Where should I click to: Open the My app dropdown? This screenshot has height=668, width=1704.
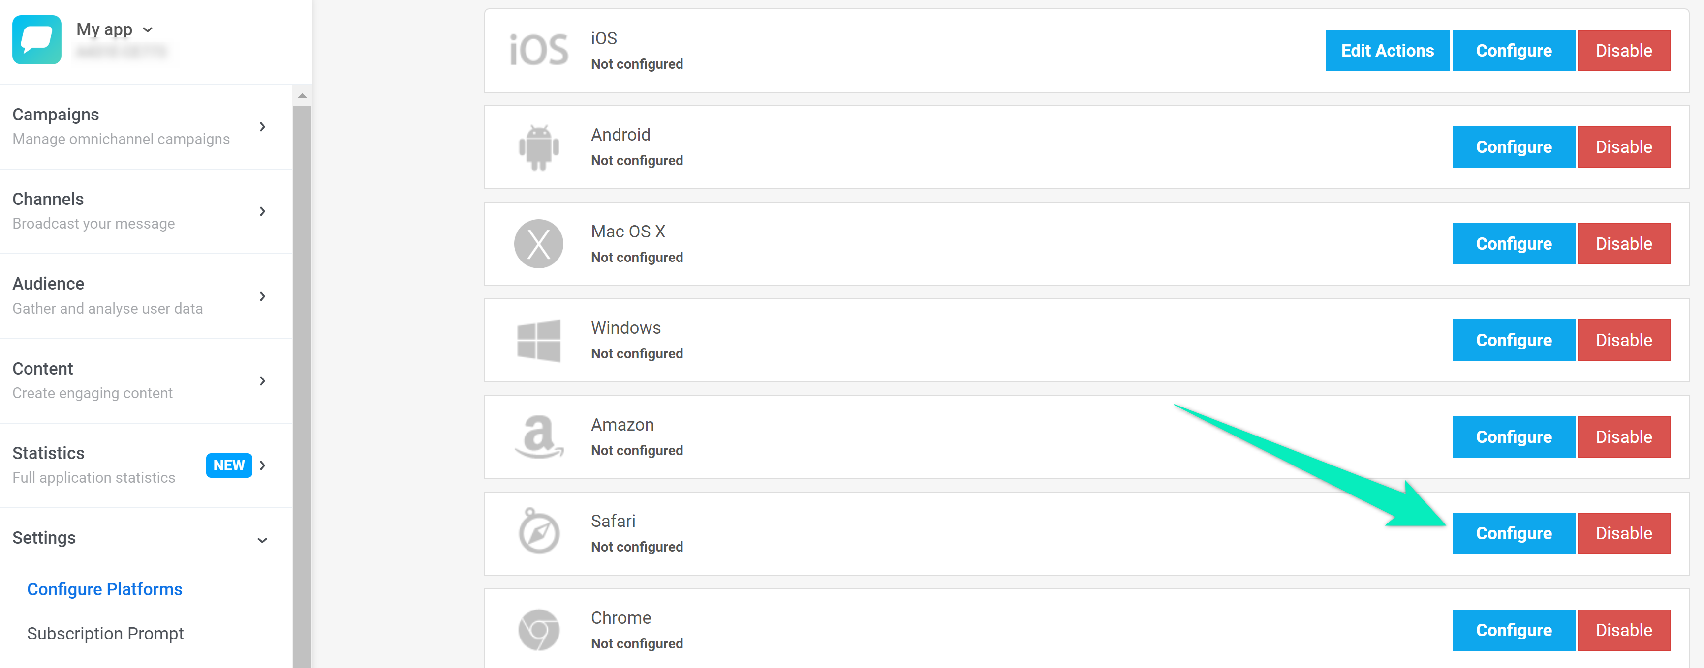pos(116,29)
